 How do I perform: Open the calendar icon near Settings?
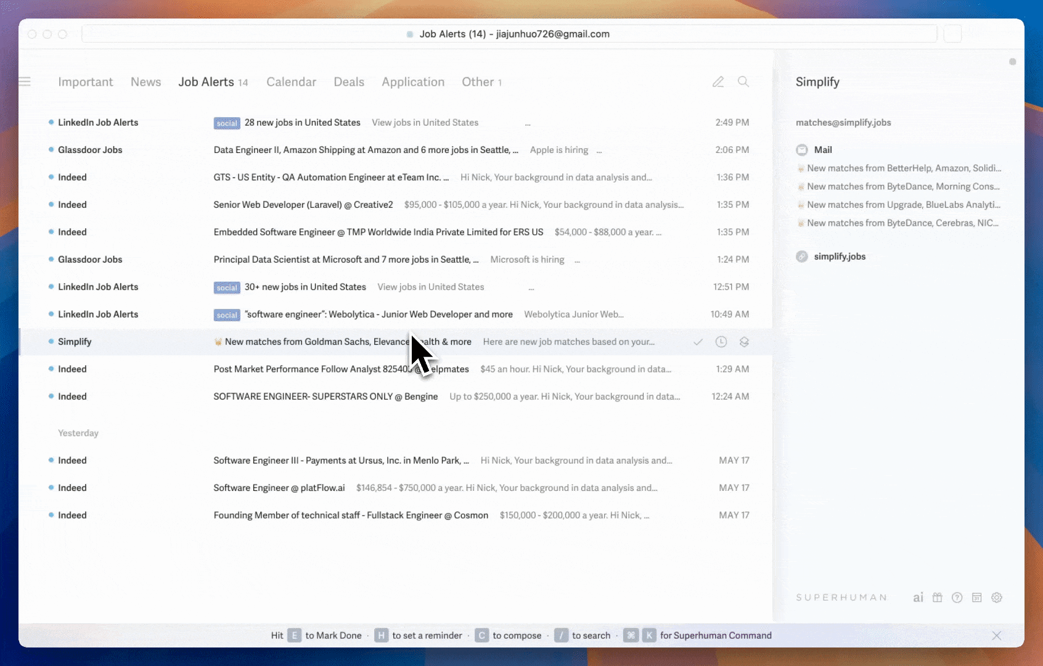pyautogui.click(x=977, y=598)
